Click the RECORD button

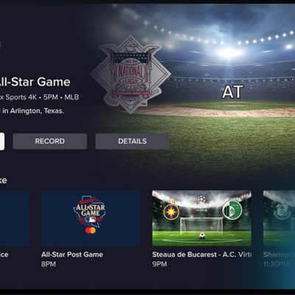pos(50,142)
